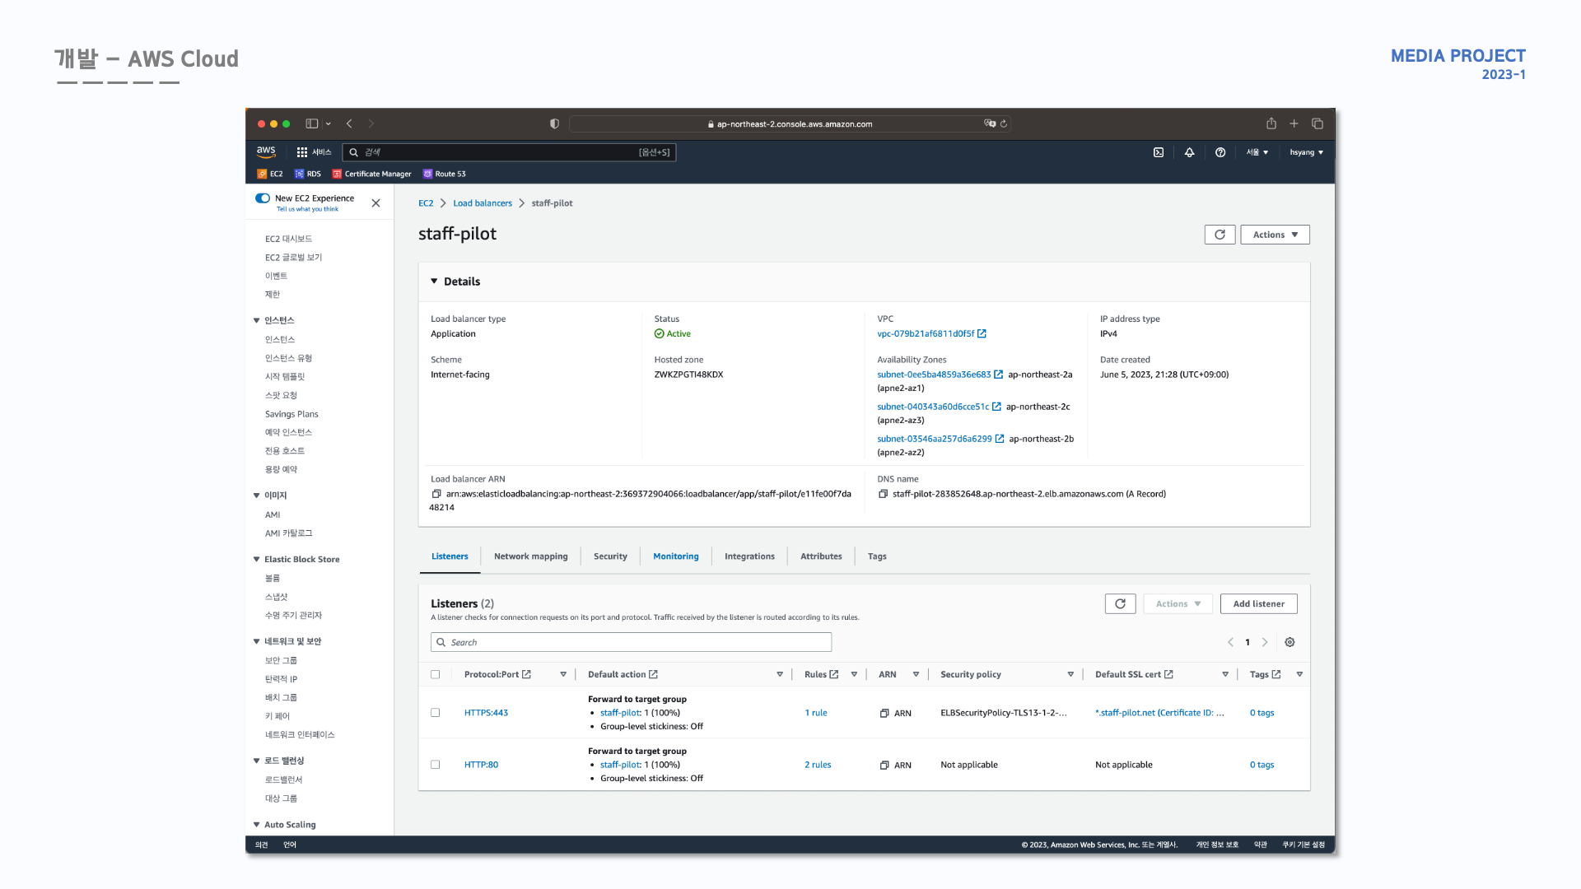Viewport: 1581px width, 889px height.
Task: Refresh the staff-pilot details page
Action: pos(1220,235)
